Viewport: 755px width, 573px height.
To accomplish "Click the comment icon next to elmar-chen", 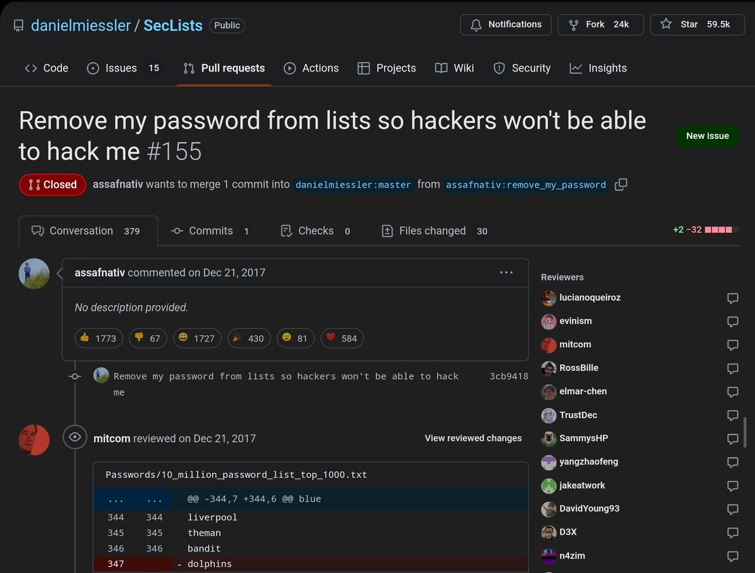I will (x=732, y=392).
